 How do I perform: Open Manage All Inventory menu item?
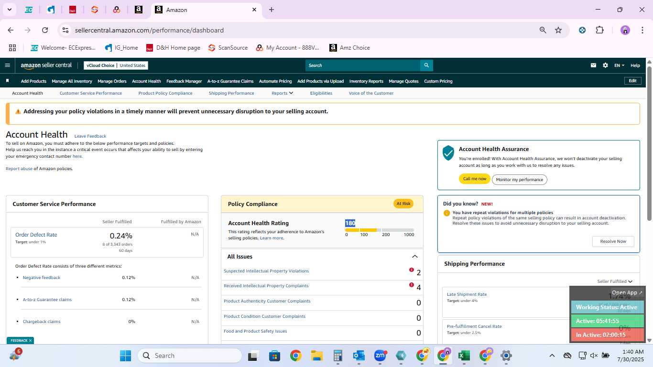coord(72,81)
